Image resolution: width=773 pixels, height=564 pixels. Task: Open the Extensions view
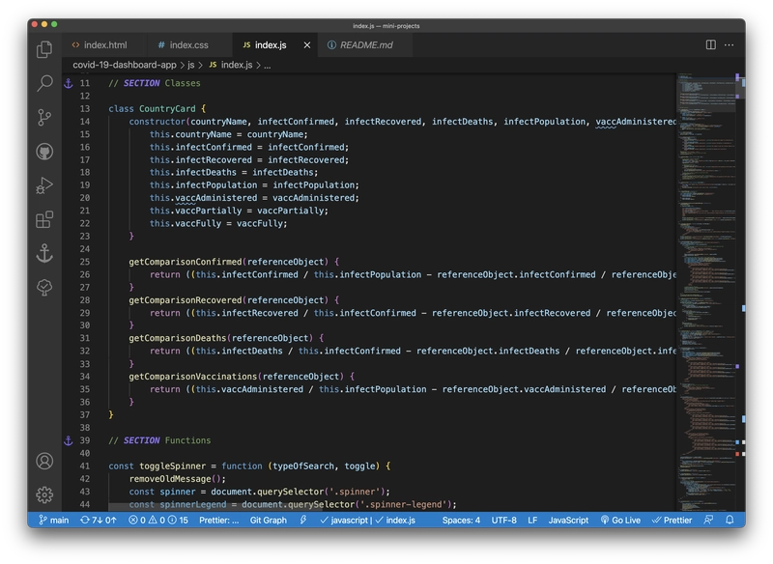tap(44, 219)
